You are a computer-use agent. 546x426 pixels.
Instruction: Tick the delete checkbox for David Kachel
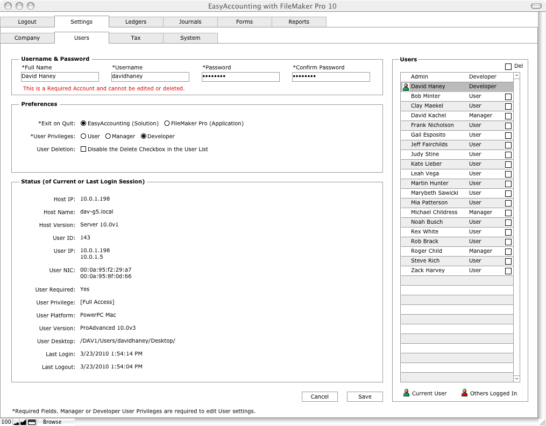coord(508,116)
